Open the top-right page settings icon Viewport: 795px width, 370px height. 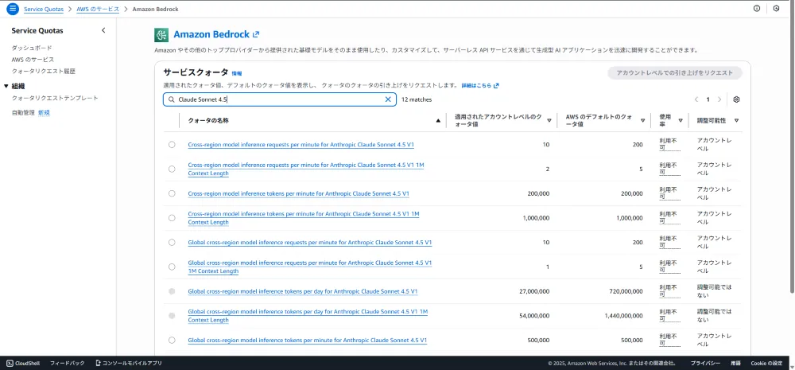tap(776, 9)
